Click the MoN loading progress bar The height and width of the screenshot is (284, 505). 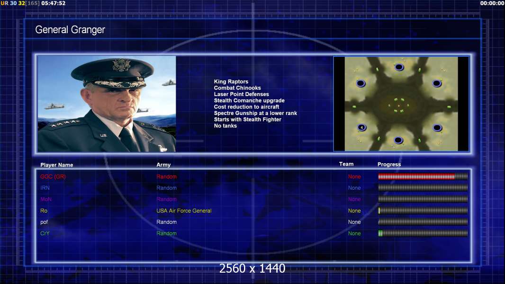(x=423, y=199)
